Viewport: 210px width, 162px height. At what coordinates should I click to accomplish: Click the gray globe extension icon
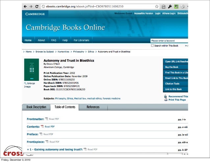tap(183, 7)
